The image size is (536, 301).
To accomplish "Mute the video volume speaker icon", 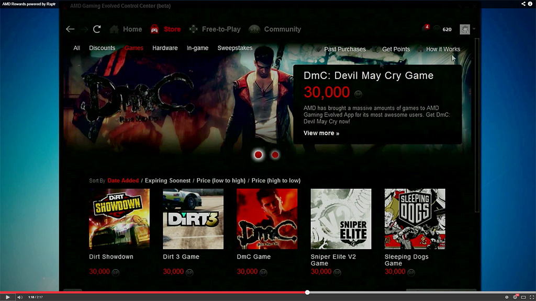I will (20, 297).
